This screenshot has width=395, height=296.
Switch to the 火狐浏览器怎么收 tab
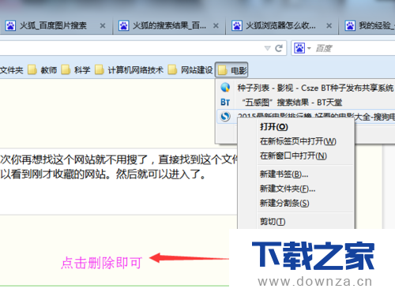(282, 25)
